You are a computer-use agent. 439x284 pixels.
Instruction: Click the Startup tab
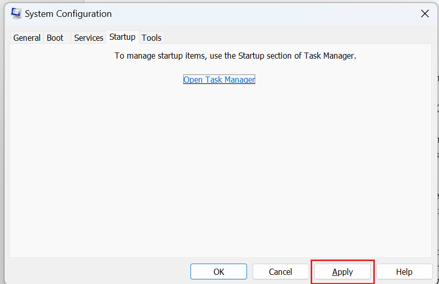pos(122,37)
